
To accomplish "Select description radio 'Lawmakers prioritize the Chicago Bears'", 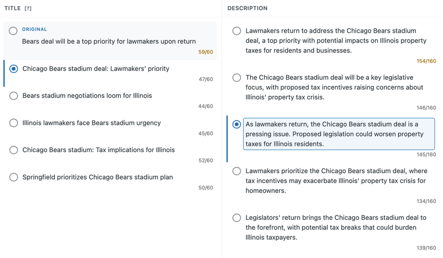I will click(237, 171).
